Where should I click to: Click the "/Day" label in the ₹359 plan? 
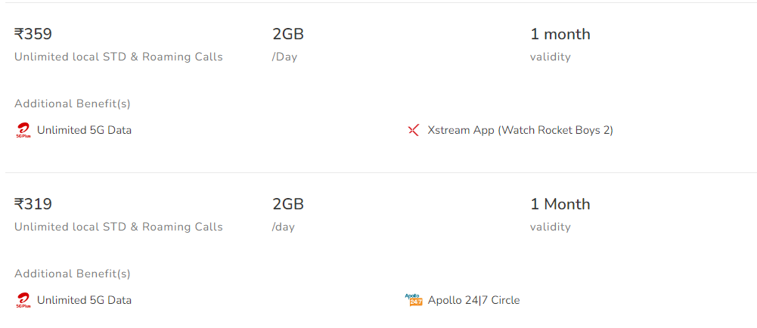[x=284, y=57]
